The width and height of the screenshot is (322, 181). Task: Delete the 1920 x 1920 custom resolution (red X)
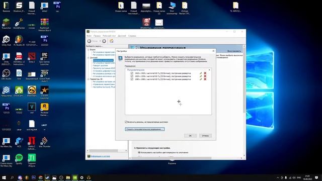click(205, 73)
